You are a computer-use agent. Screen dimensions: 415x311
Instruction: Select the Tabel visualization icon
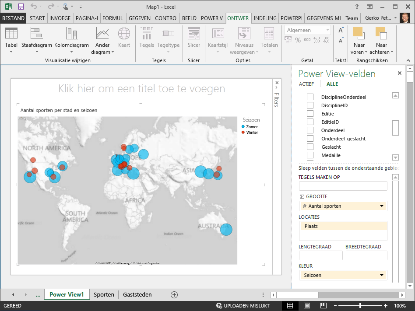(11, 33)
